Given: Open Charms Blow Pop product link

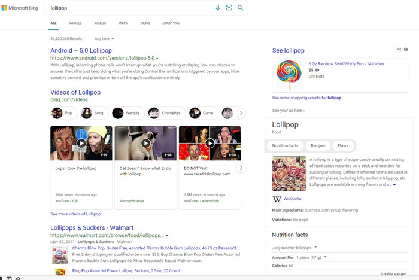Looking at the screenshot, I should (156, 248).
